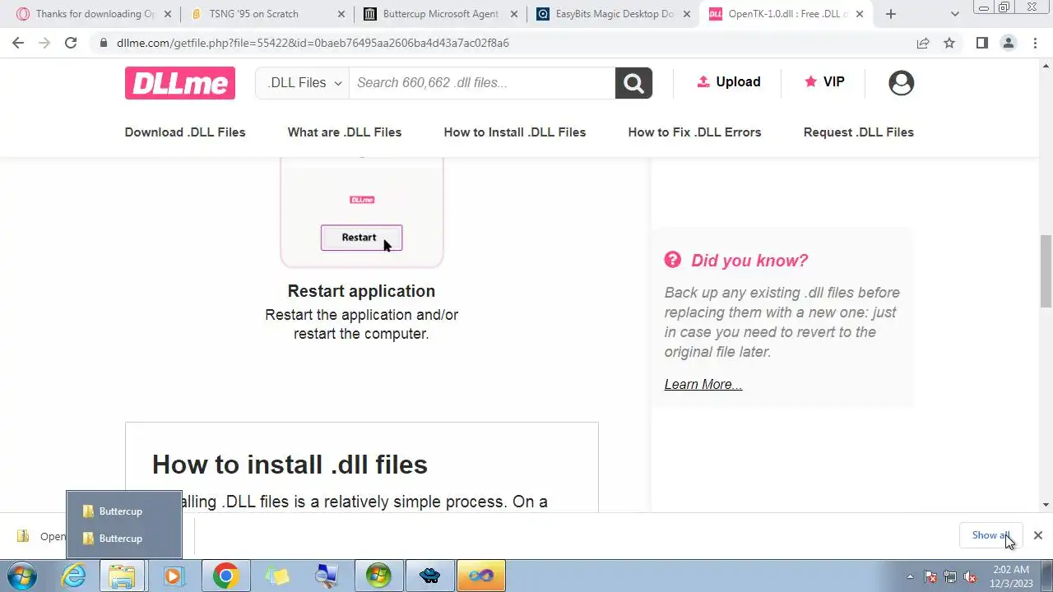Click the Restart application heading
The width and height of the screenshot is (1053, 592).
click(x=361, y=291)
